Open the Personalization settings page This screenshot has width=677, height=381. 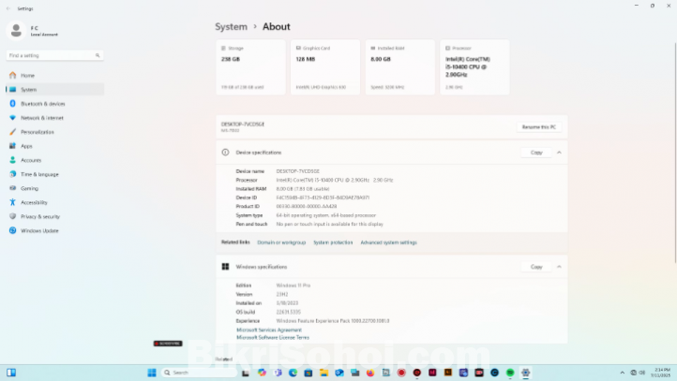[38, 132]
